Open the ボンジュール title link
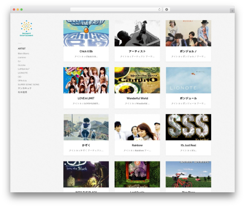 188,98
